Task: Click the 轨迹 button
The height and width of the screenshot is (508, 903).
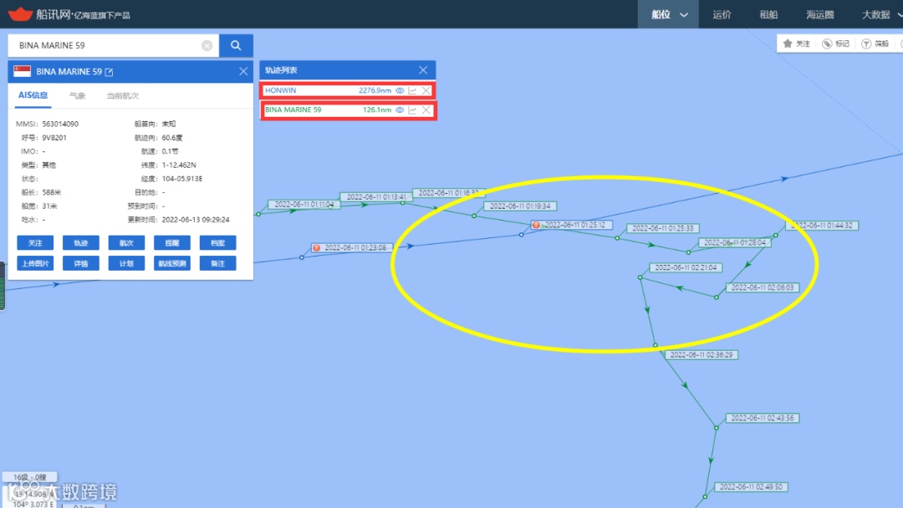Action: tap(80, 243)
